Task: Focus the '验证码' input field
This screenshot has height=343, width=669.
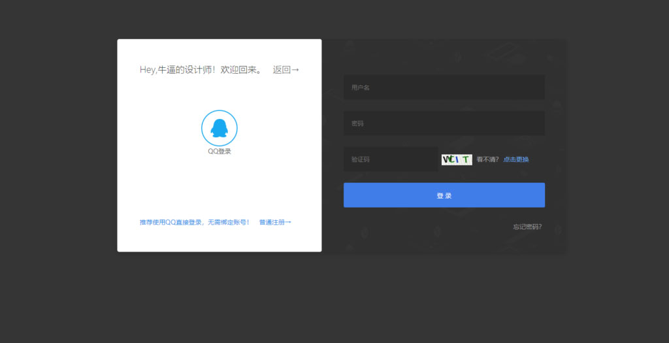Action: pyautogui.click(x=390, y=159)
